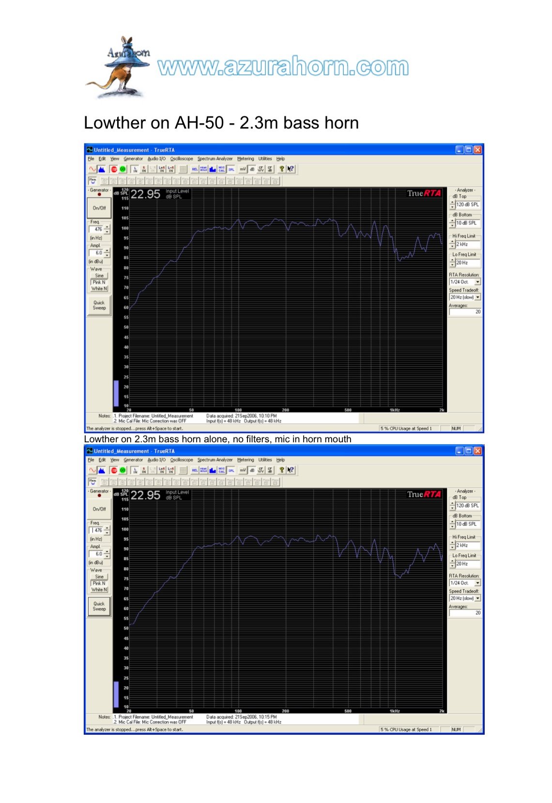Click the Peak Hold icon in lower window
The image size is (552, 803).
pyautogui.click(x=203, y=470)
